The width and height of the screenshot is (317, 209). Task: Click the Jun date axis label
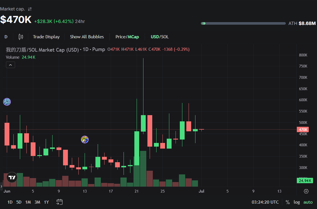tap(7, 191)
